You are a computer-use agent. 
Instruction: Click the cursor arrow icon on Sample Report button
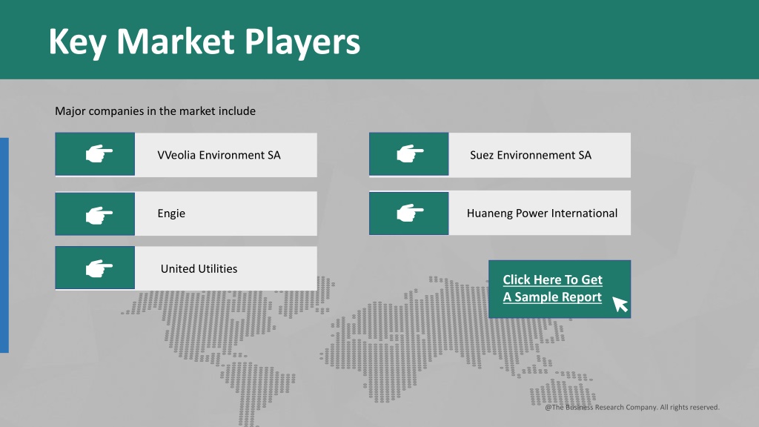[x=620, y=305]
